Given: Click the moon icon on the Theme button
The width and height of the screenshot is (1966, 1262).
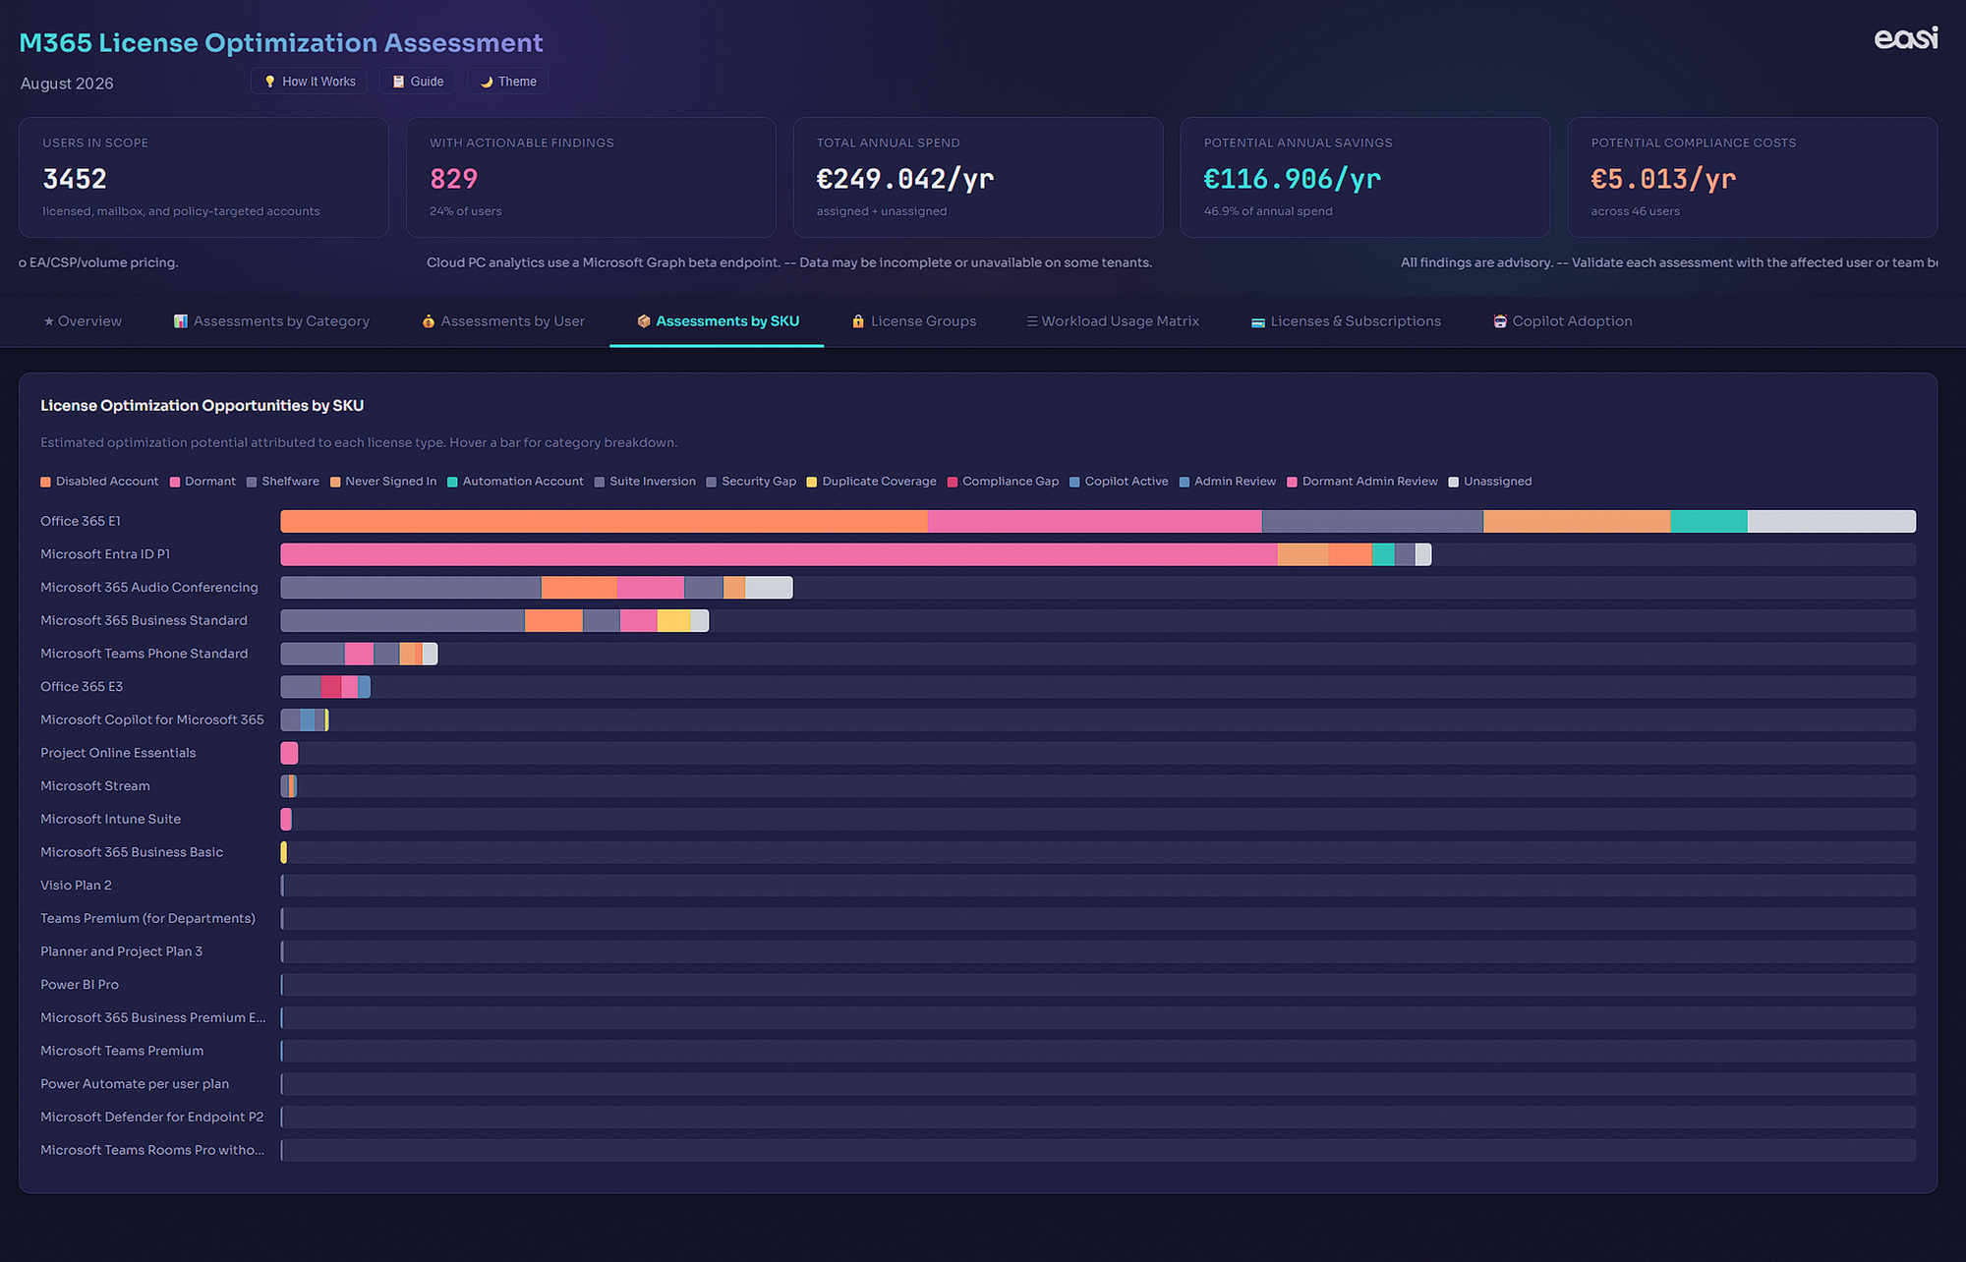Looking at the screenshot, I should coord(486,82).
